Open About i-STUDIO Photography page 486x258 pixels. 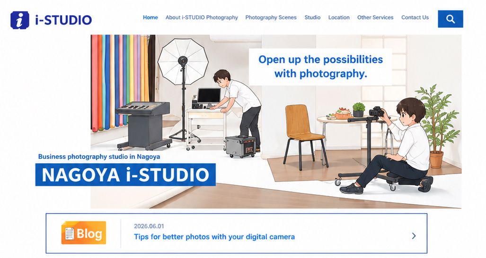tap(202, 17)
